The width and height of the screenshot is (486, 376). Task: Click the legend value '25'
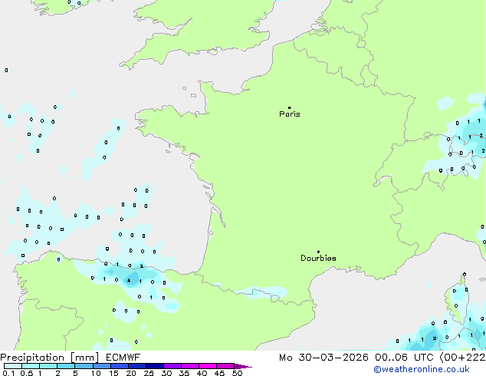pyautogui.click(x=149, y=373)
